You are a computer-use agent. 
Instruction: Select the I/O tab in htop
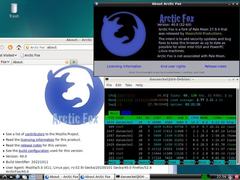coord(126,113)
